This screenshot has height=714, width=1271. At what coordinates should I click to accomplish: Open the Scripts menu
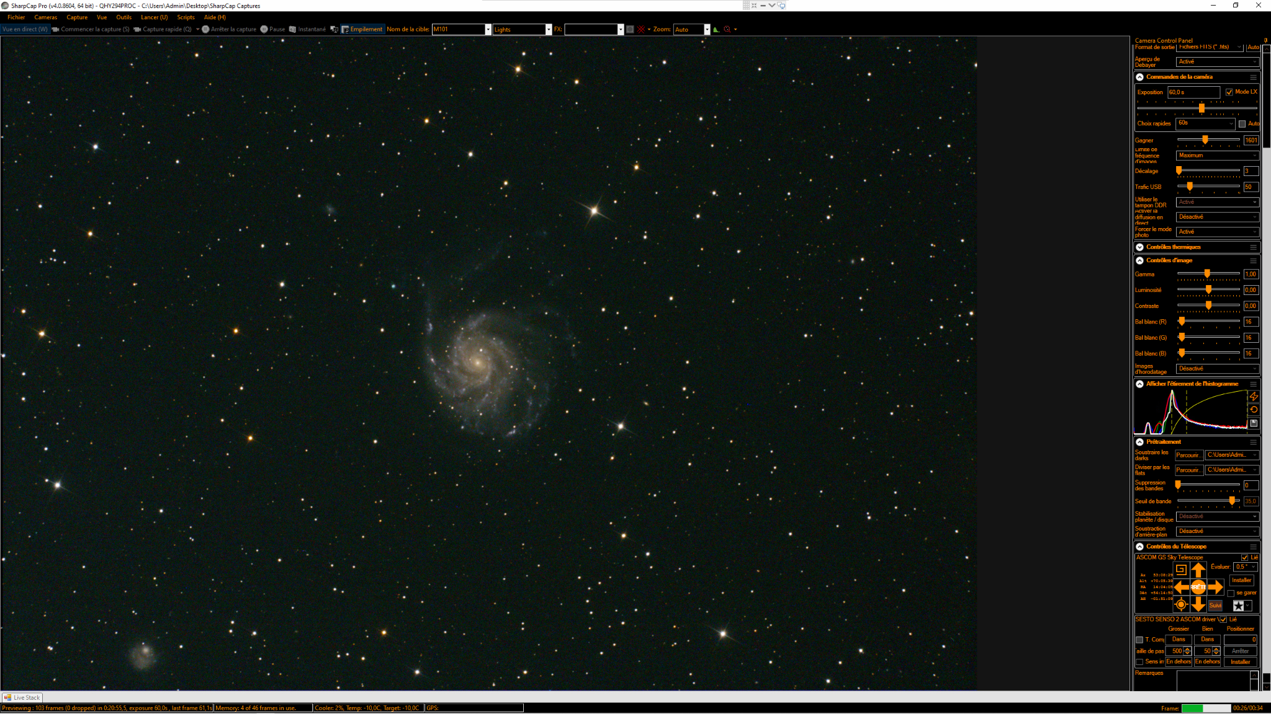click(186, 17)
